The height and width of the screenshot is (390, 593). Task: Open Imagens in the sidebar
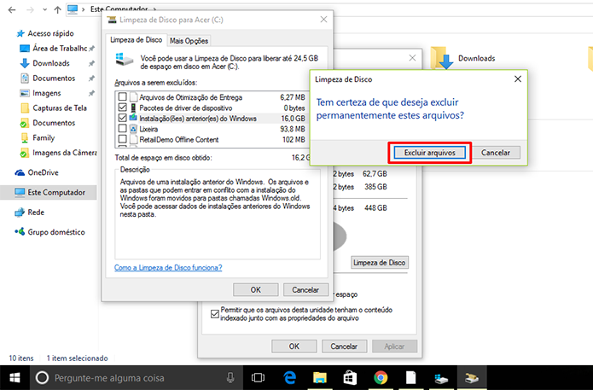(47, 93)
